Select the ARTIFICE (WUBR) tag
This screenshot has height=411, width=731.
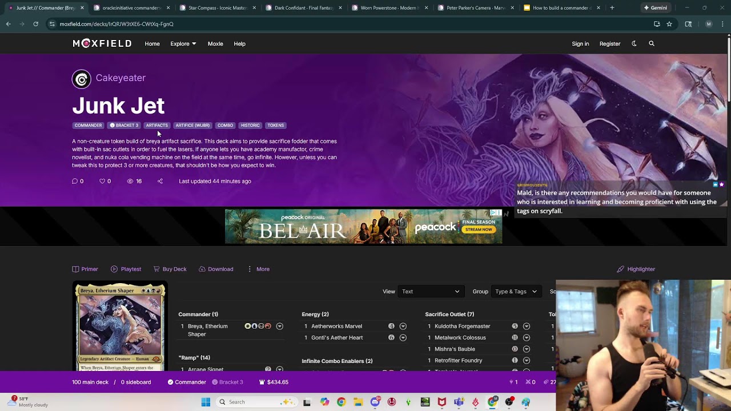tap(192, 125)
